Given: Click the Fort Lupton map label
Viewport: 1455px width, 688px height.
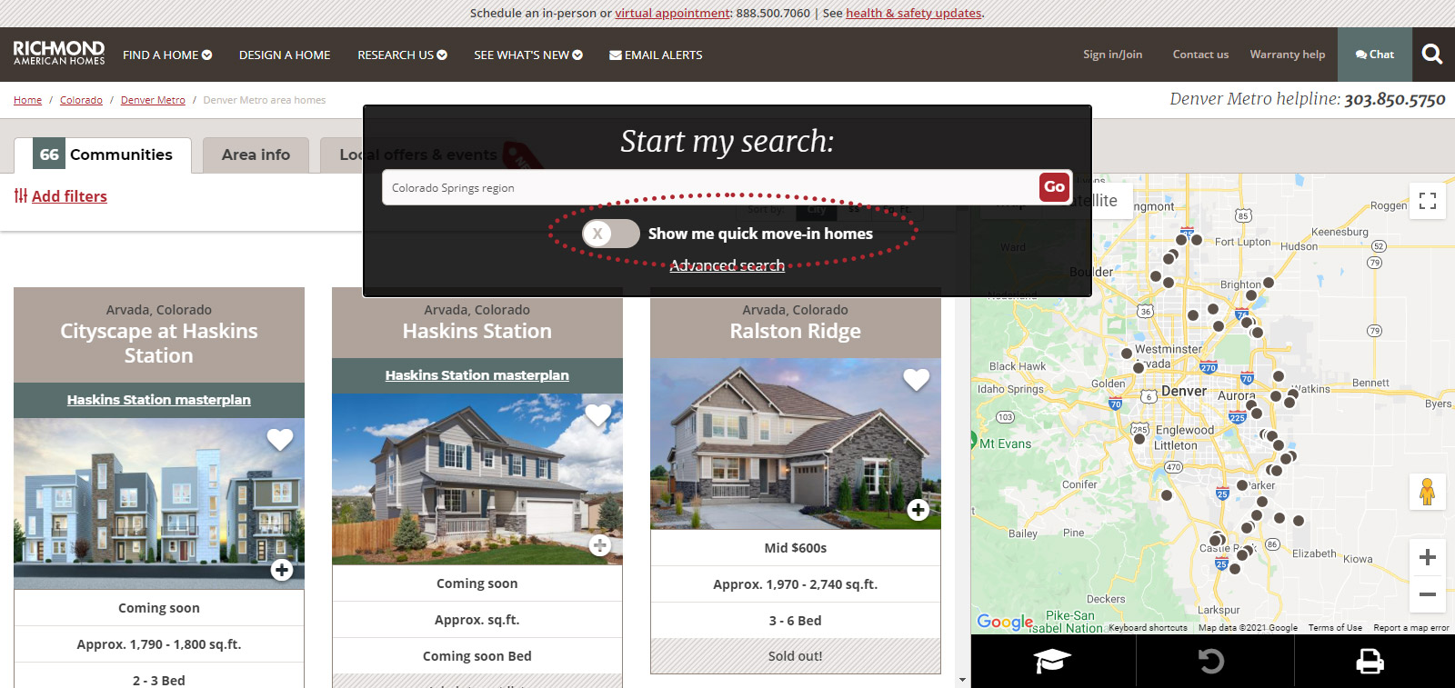Looking at the screenshot, I should 1242,242.
